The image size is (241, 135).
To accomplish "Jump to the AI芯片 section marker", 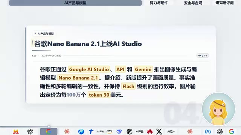I will [171, 132].
